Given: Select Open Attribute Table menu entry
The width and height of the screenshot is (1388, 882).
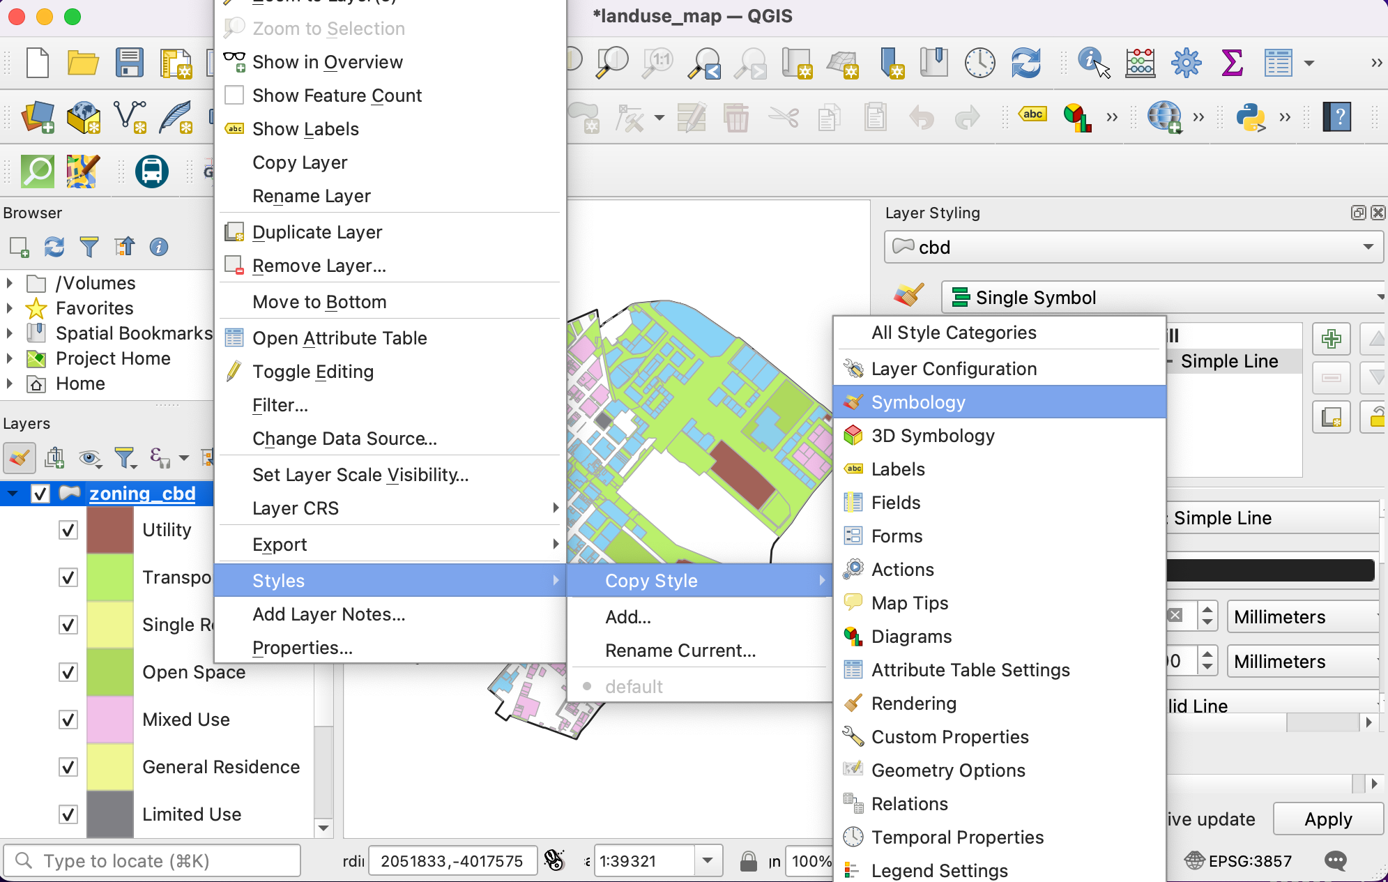Looking at the screenshot, I should [340, 338].
